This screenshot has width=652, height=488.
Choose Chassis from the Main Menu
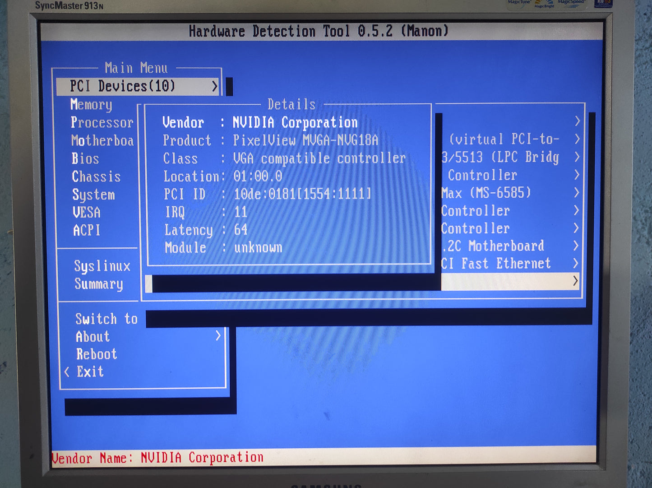pyautogui.click(x=96, y=177)
